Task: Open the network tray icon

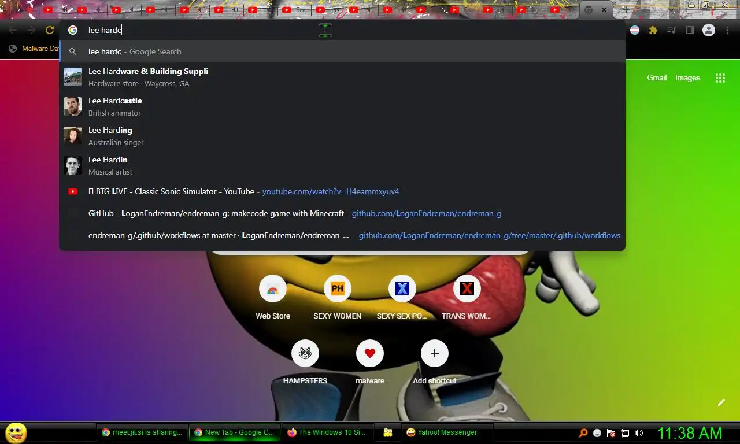Action: (625, 433)
